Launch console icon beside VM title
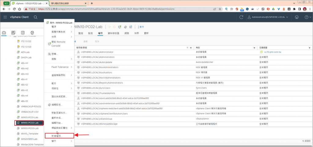Screen dimensions: 313x147 (x=120, y=27)
